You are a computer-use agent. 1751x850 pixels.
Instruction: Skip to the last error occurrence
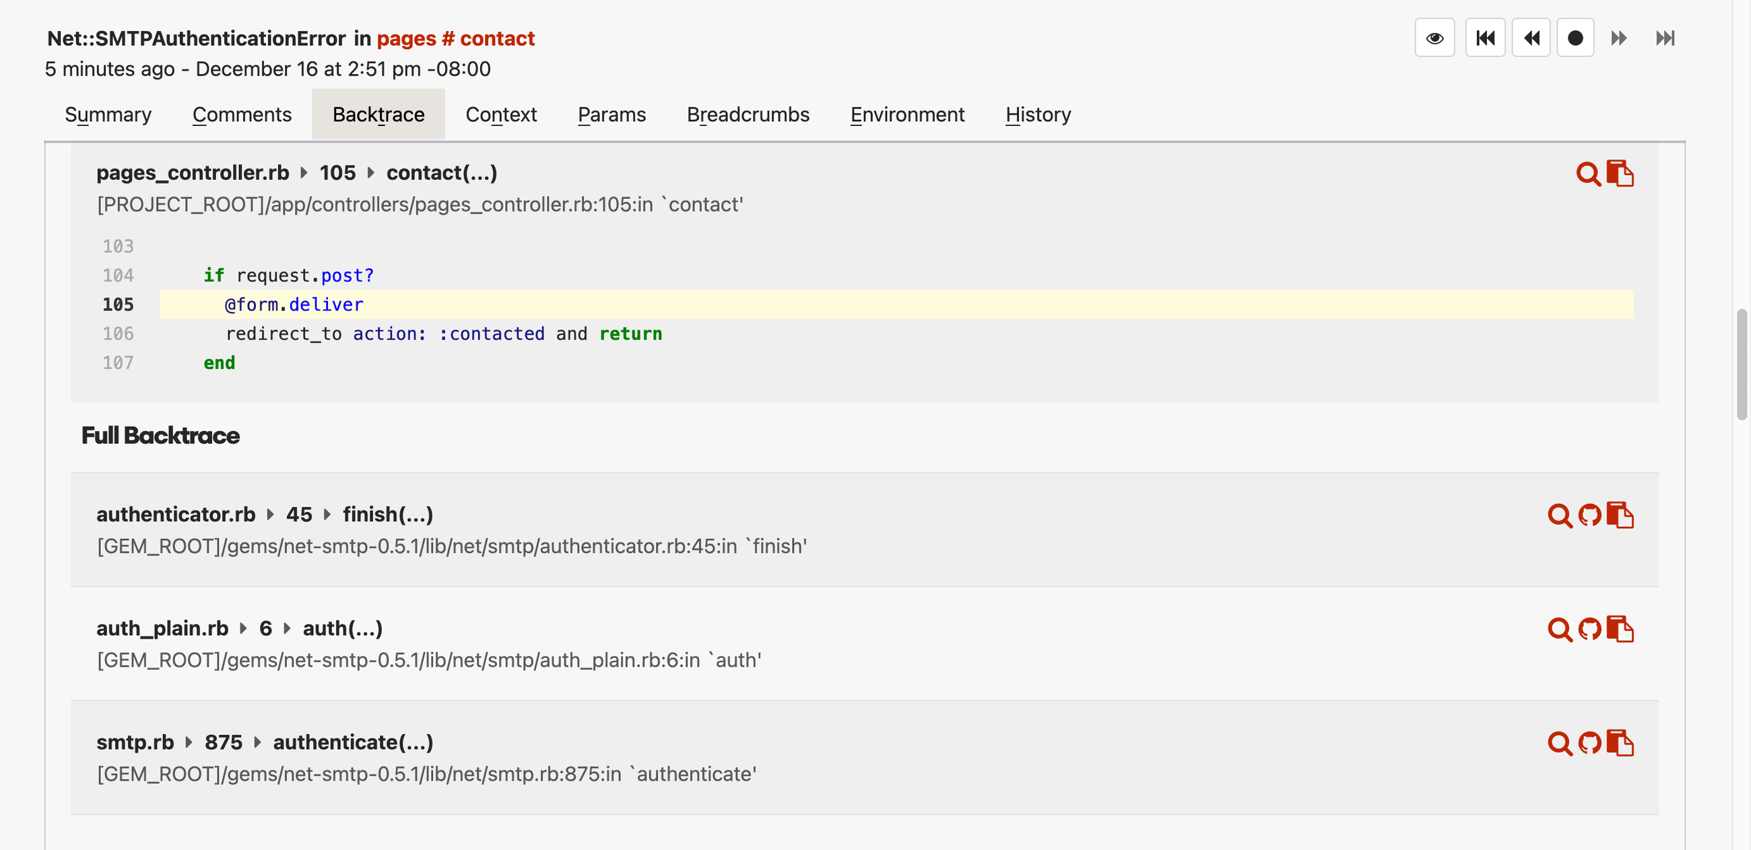(x=1665, y=38)
